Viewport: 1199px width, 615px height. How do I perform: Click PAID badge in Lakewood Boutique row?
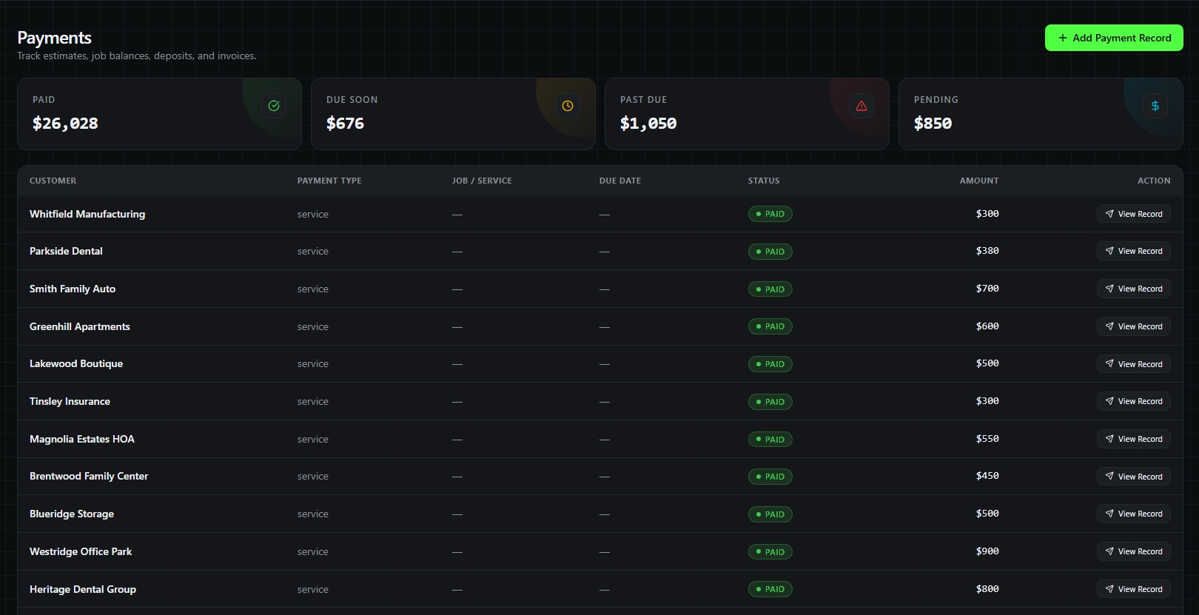pyautogui.click(x=770, y=364)
